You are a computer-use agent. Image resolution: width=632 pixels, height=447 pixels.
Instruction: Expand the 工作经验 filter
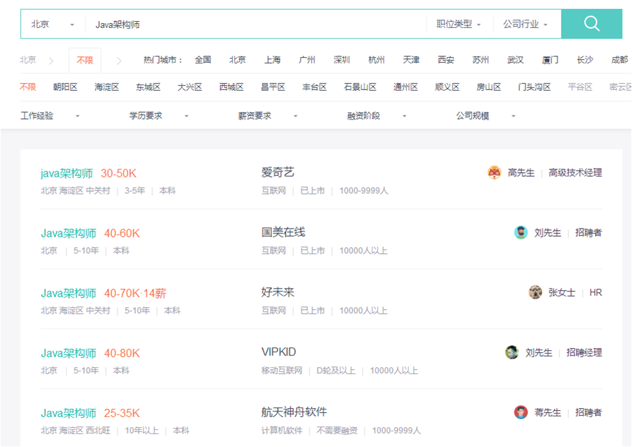tap(50, 116)
